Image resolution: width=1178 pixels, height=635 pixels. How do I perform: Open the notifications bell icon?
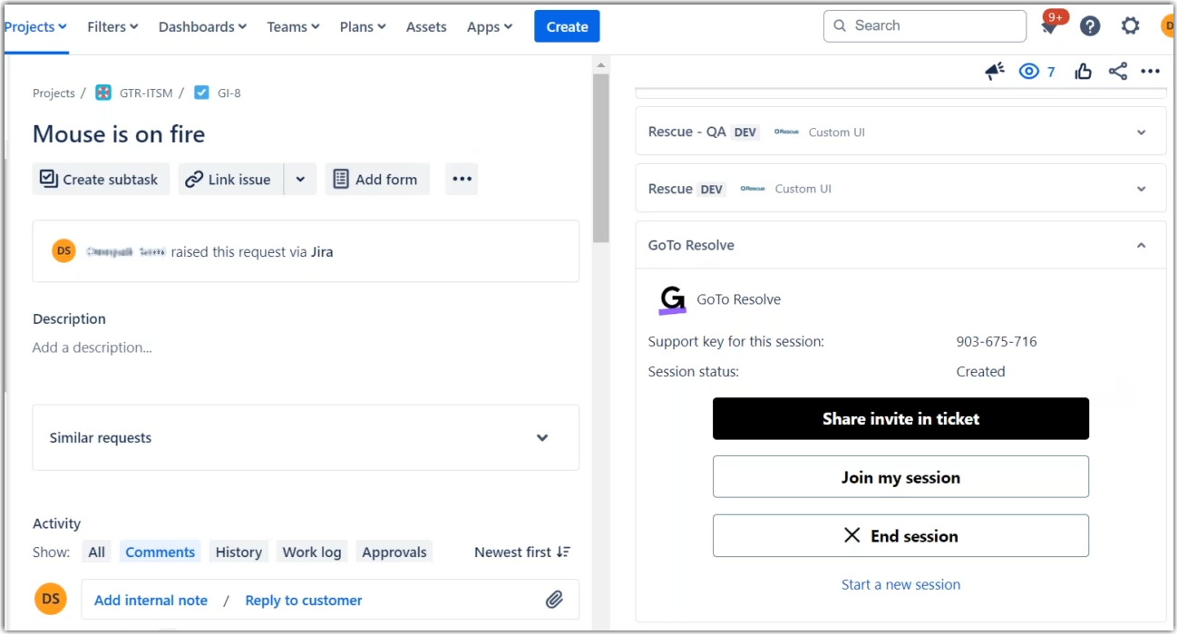tap(1050, 26)
